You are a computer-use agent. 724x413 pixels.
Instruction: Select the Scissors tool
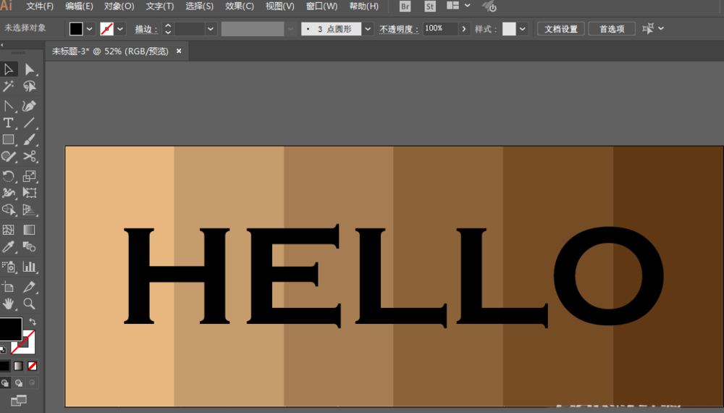coord(30,157)
